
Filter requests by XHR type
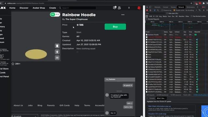pos(150,16)
